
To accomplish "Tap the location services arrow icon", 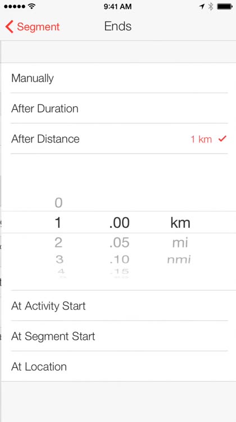I will click(202, 6).
